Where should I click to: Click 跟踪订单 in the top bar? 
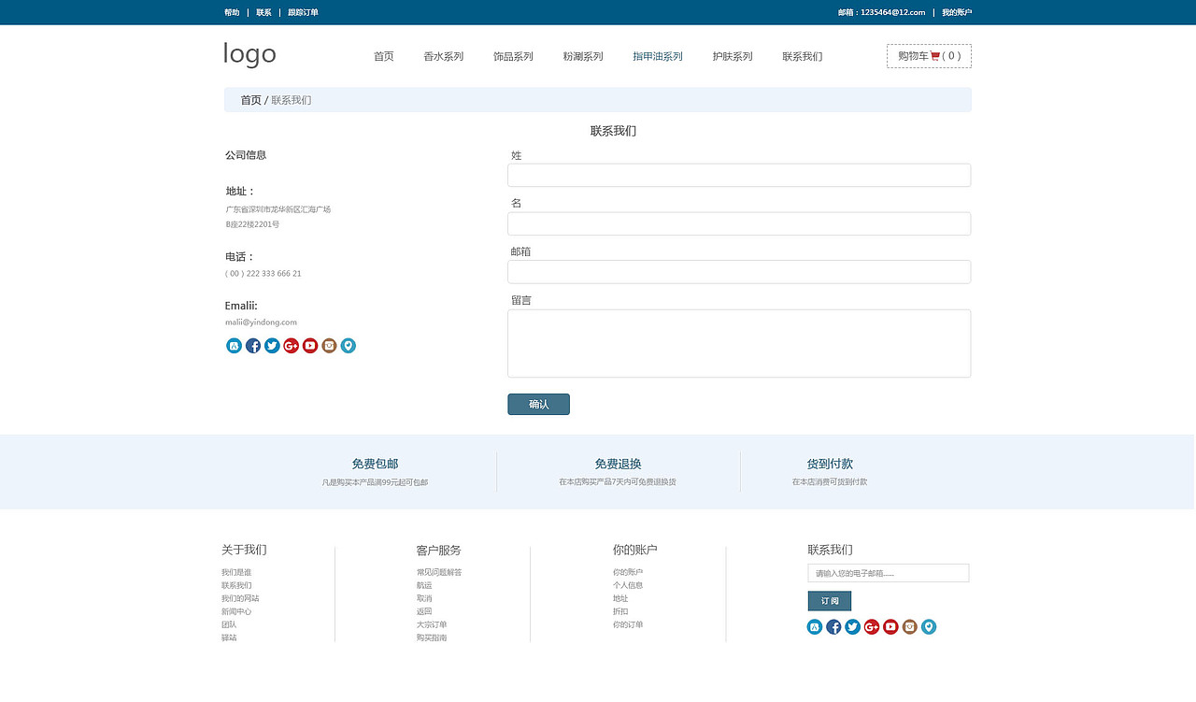pos(303,12)
